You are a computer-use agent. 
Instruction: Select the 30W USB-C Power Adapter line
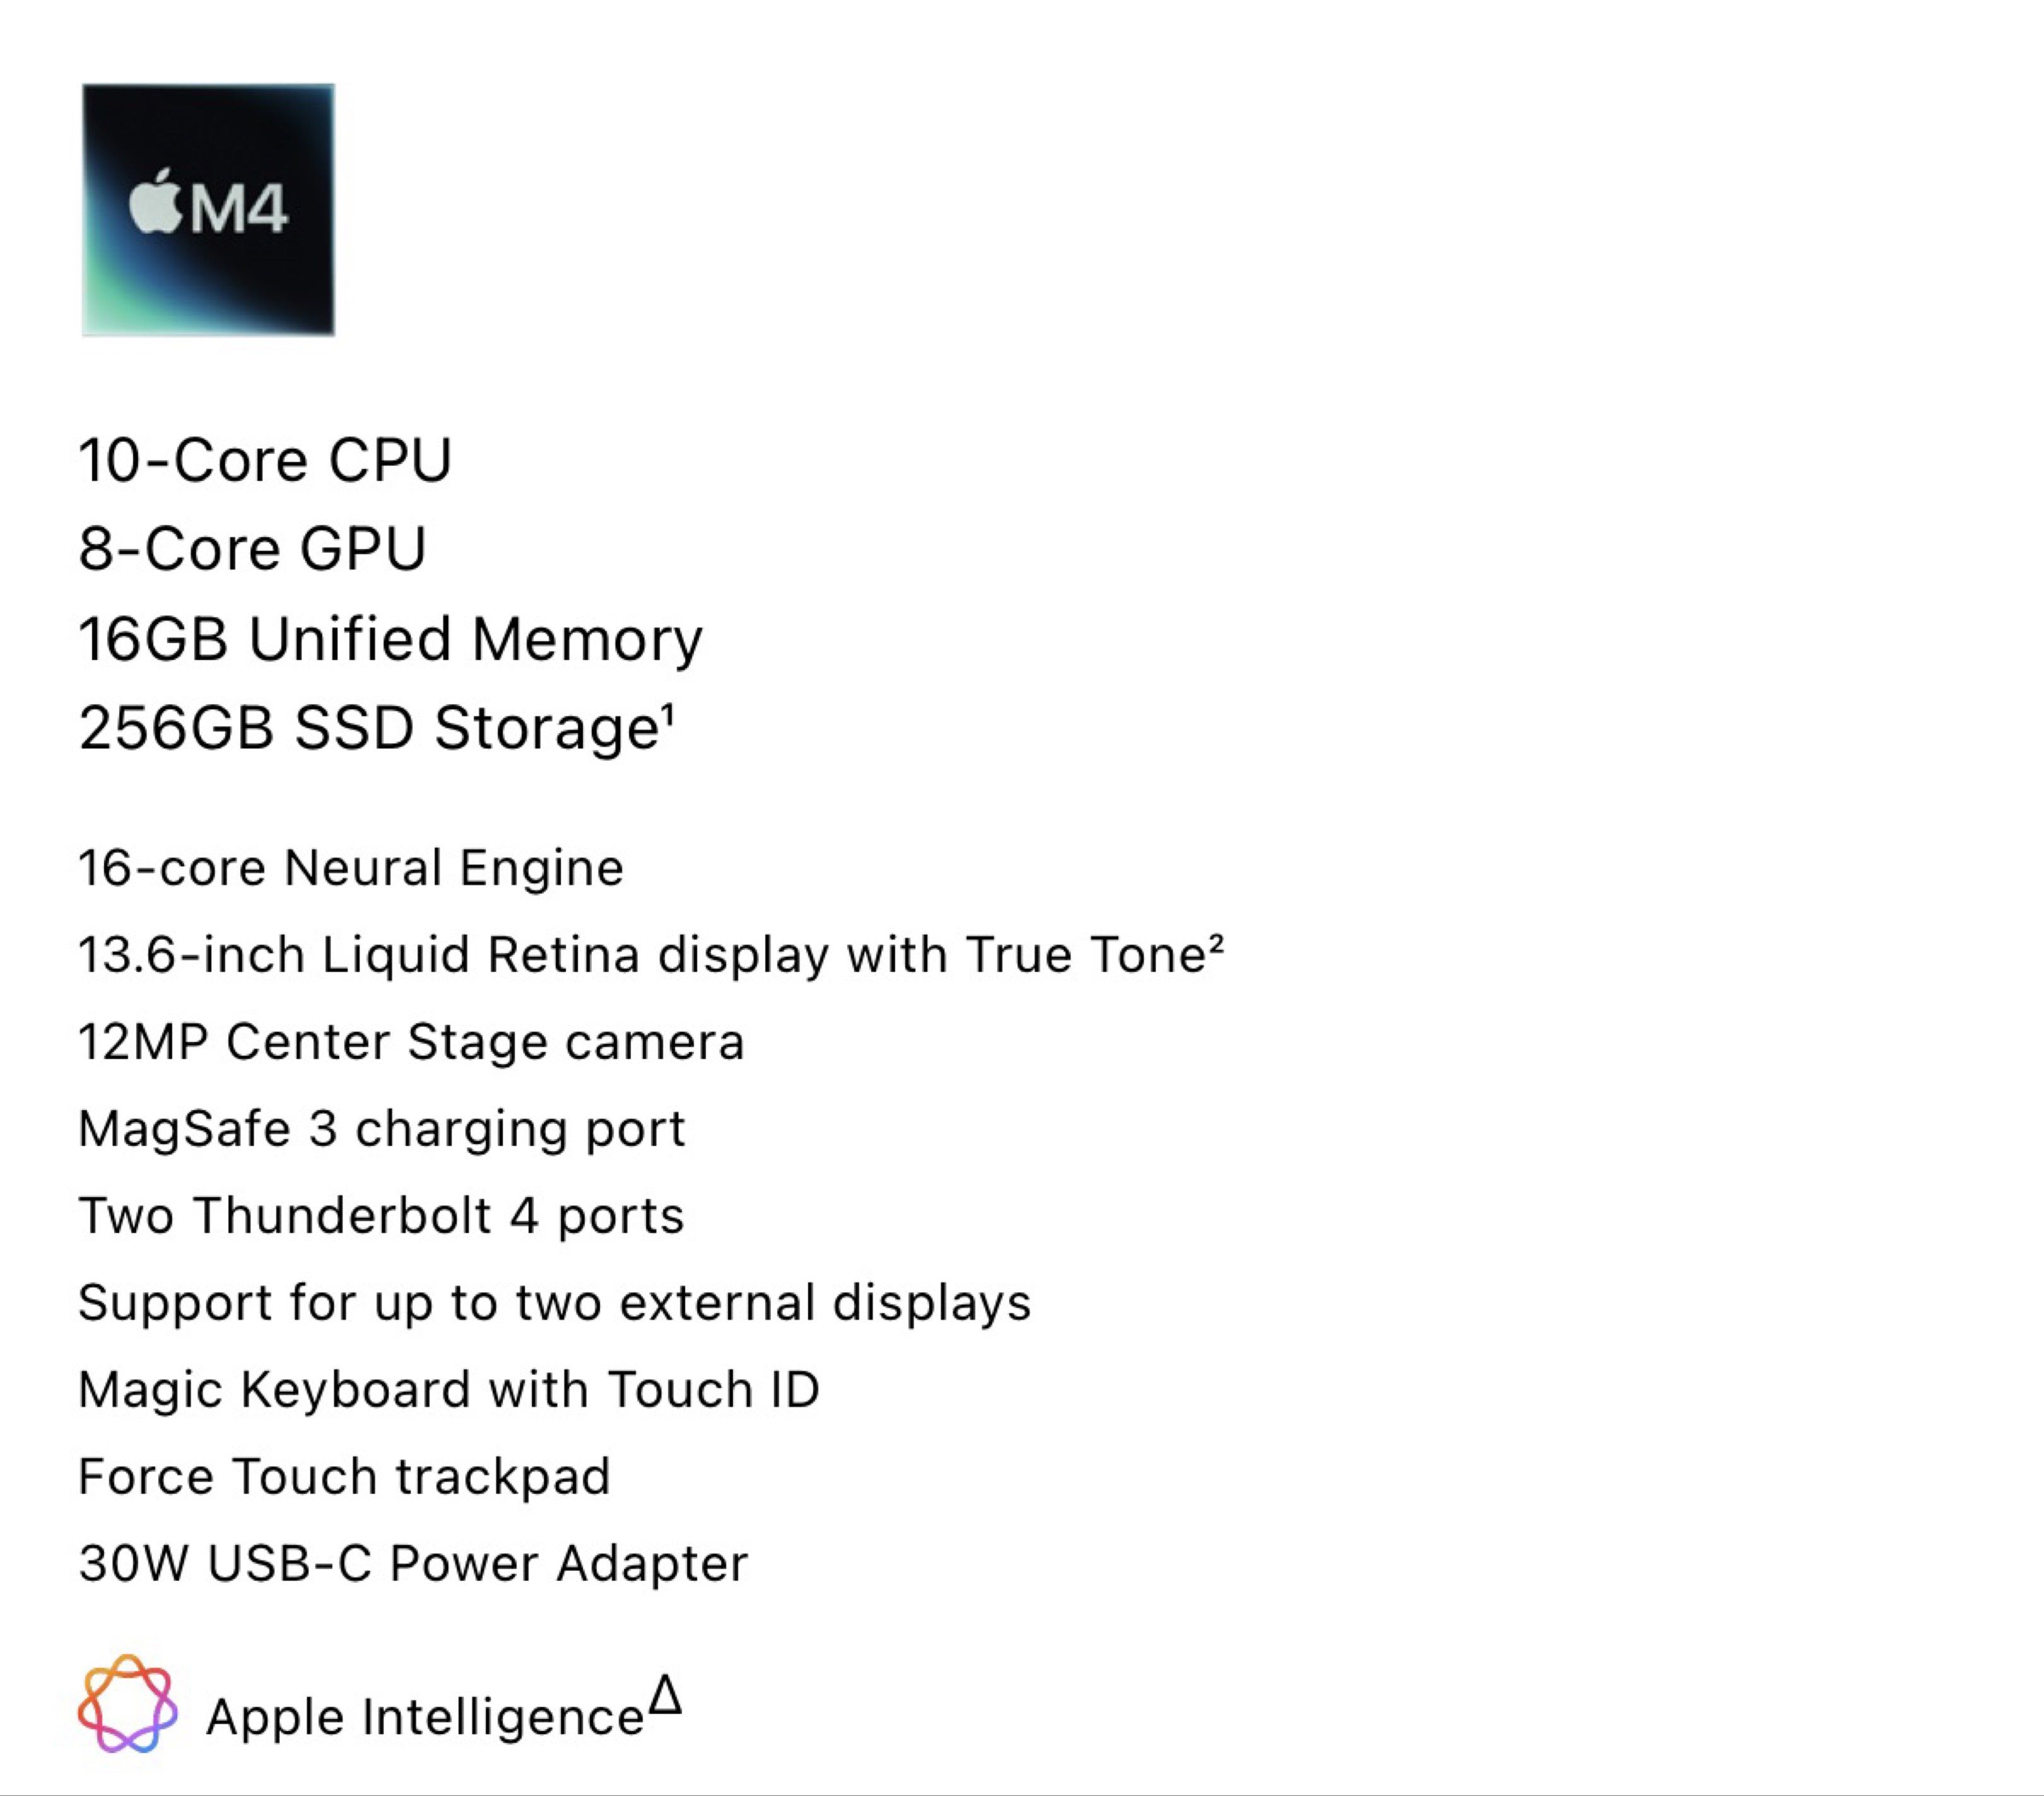[413, 1564]
